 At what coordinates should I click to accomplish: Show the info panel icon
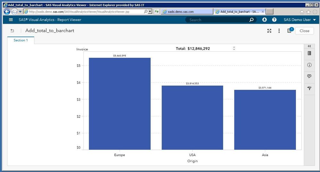point(309,65)
